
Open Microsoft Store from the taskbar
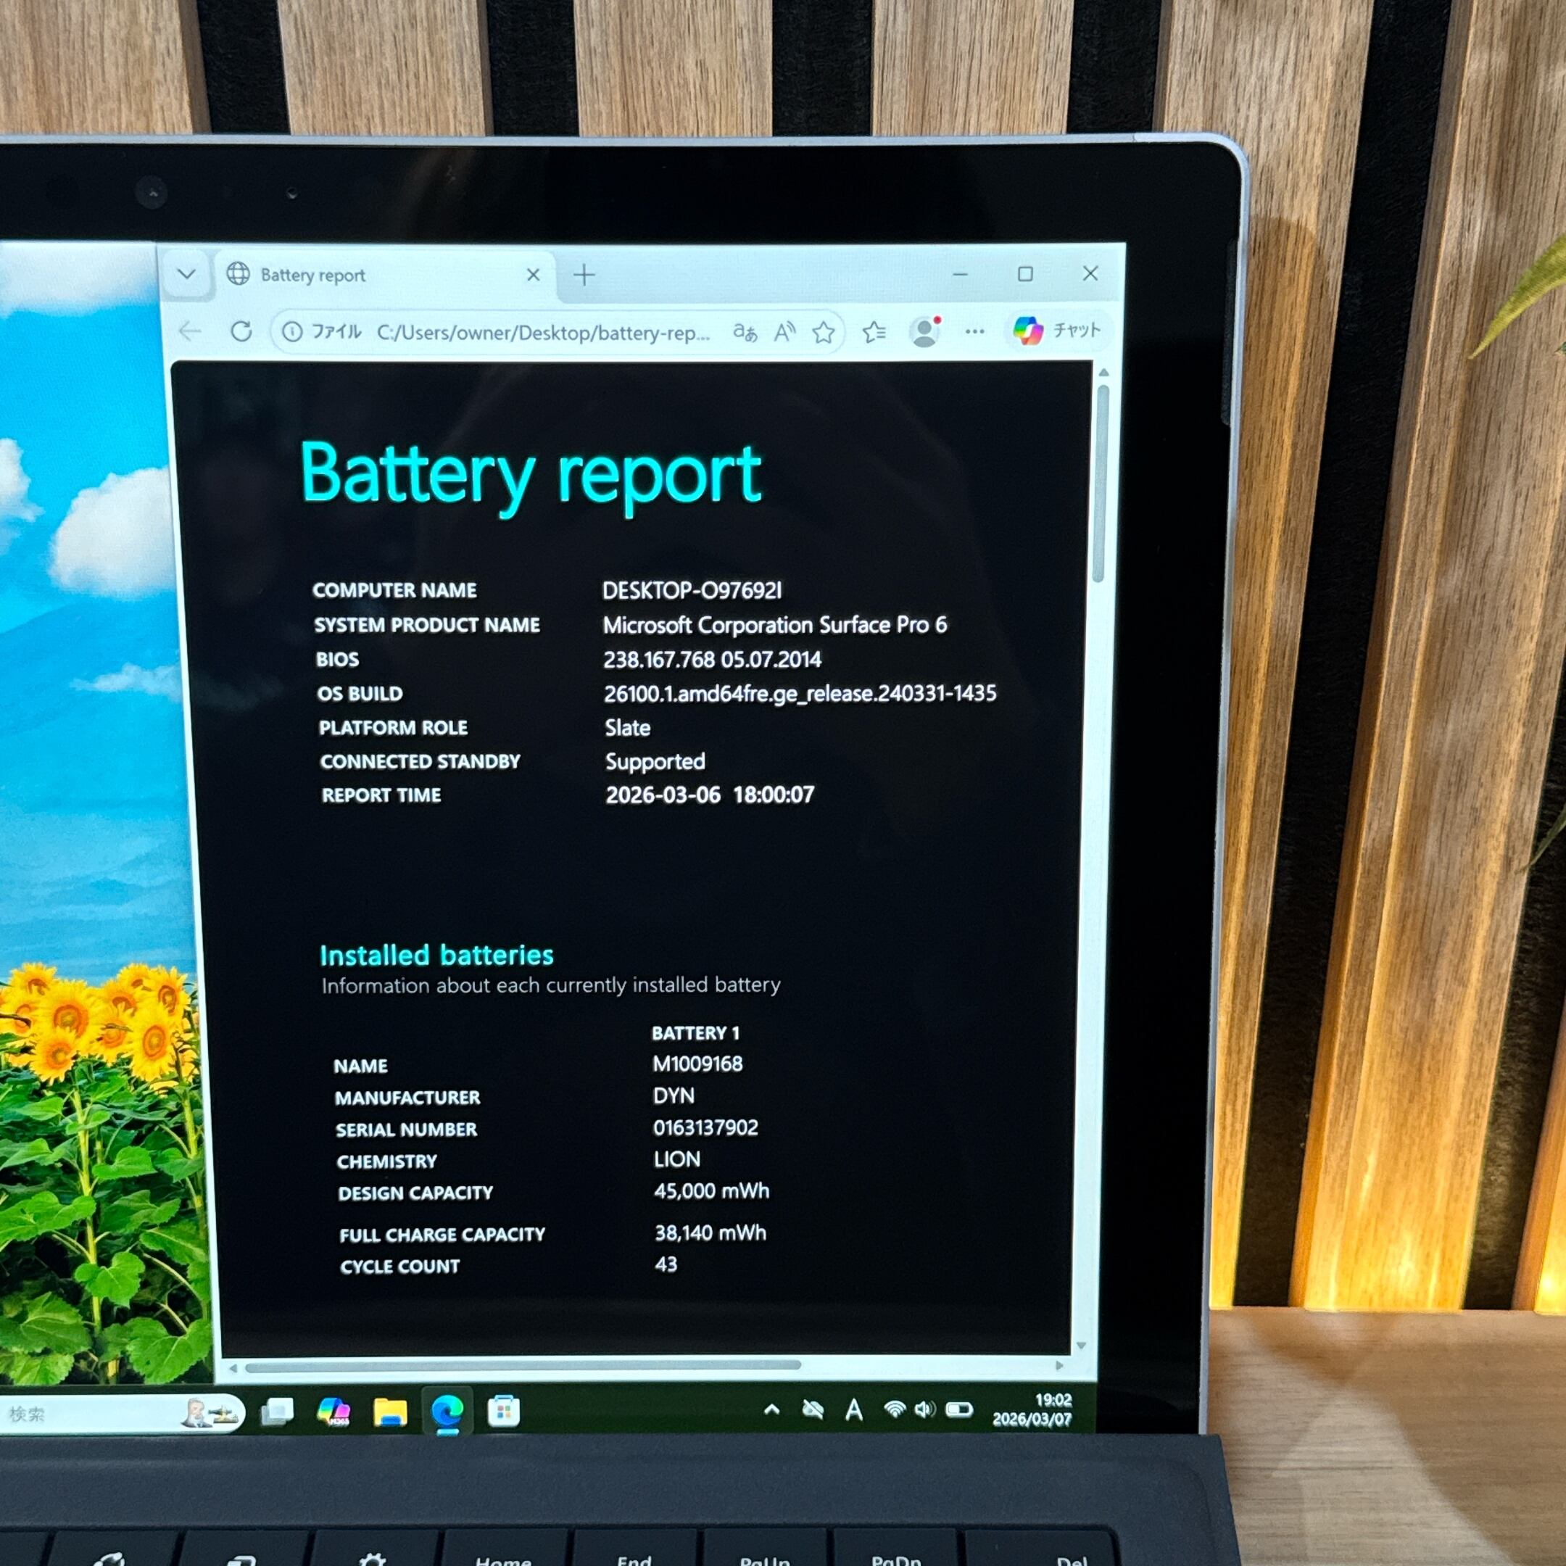(x=503, y=1411)
